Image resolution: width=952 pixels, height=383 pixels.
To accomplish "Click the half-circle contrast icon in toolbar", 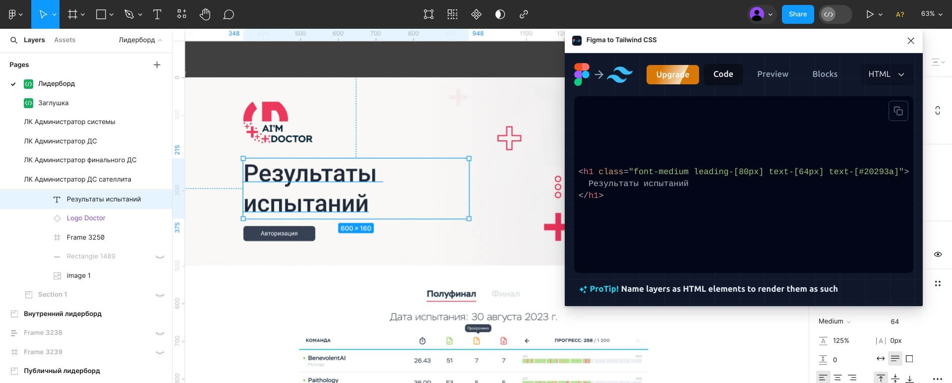I will tap(500, 14).
